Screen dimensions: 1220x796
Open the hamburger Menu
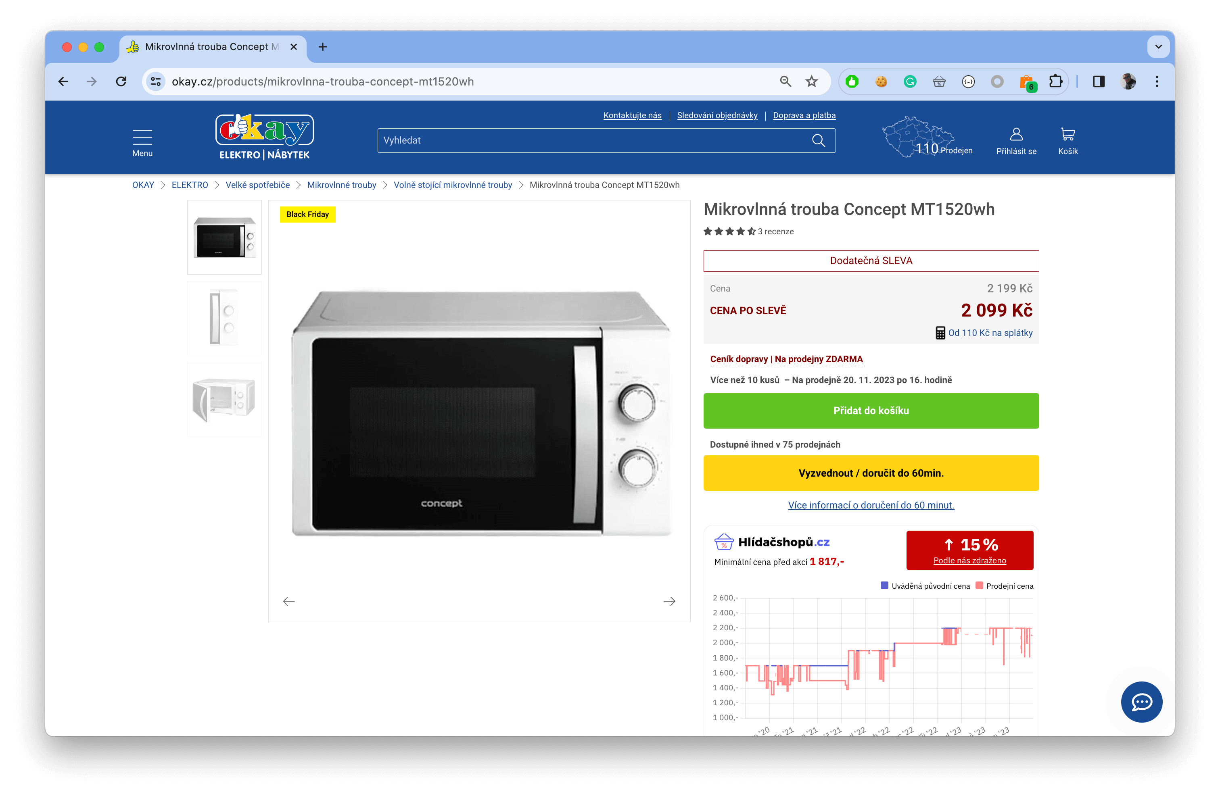tap(142, 136)
